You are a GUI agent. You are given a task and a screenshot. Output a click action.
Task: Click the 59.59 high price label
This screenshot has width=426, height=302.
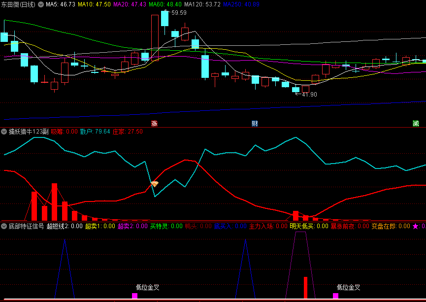point(179,13)
